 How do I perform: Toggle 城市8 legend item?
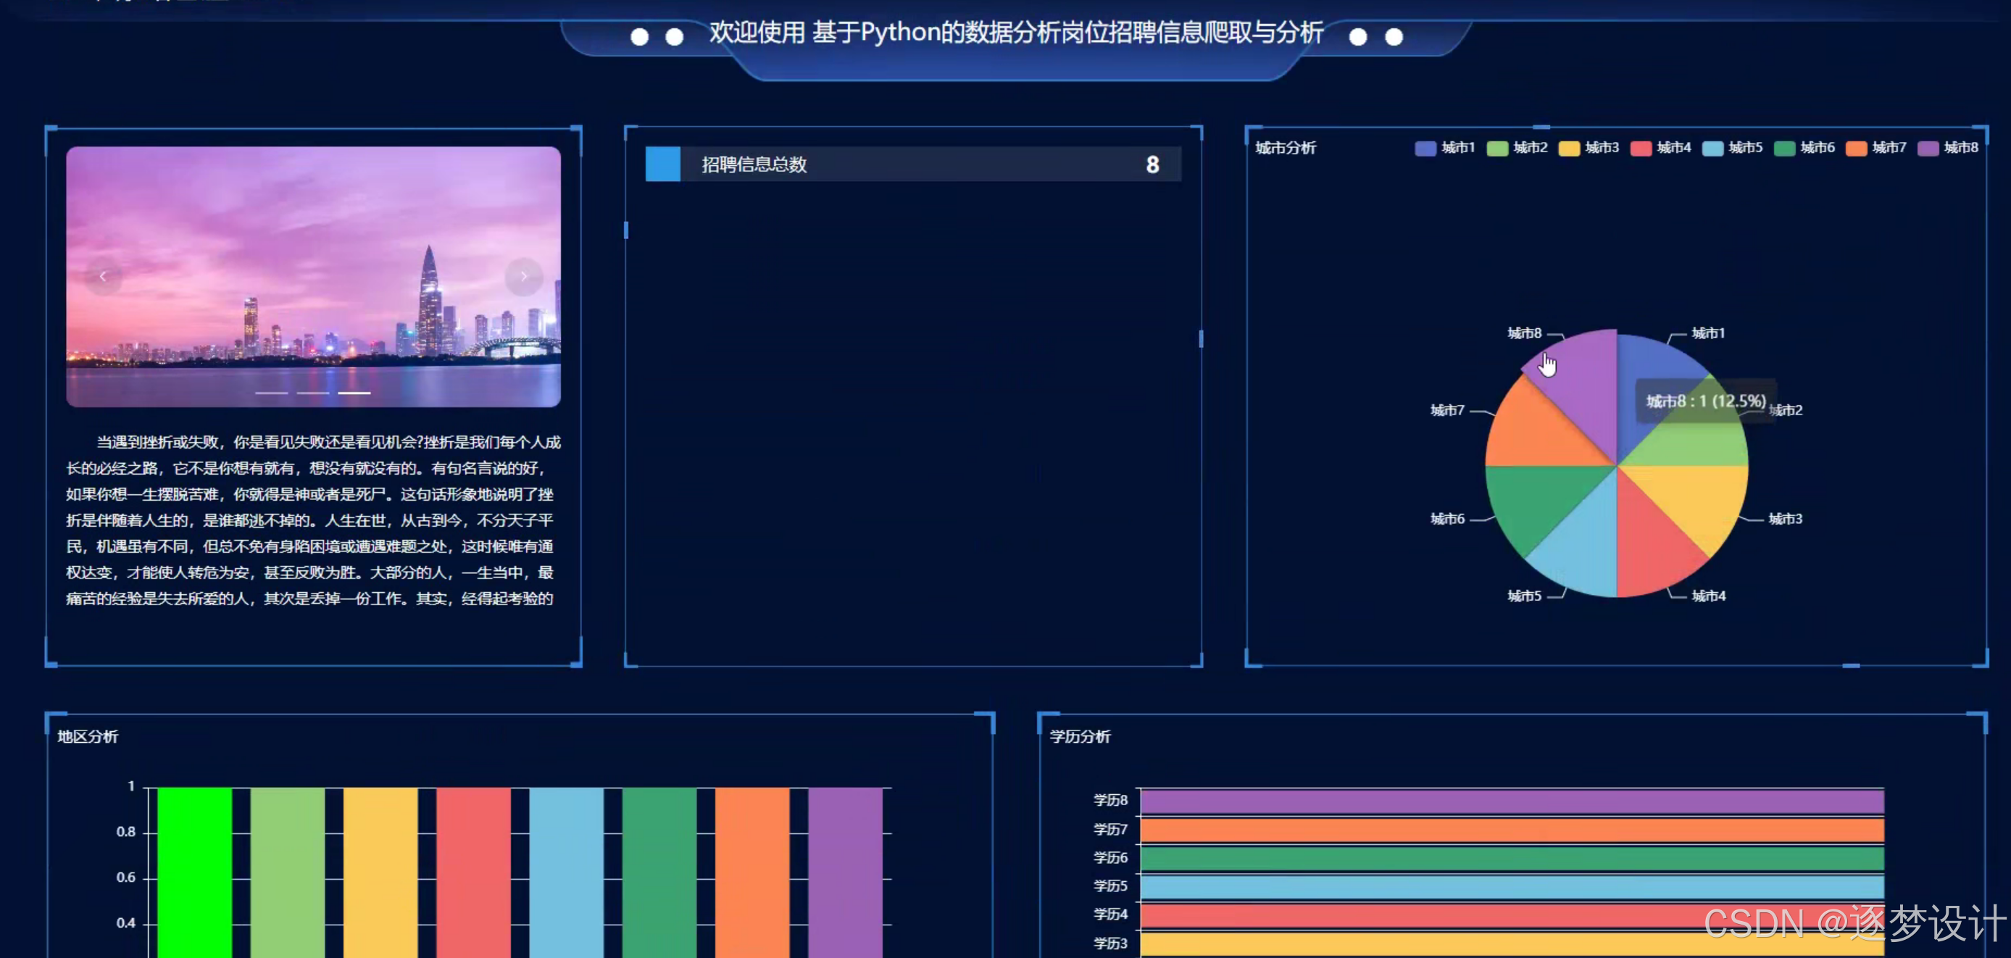[1948, 148]
